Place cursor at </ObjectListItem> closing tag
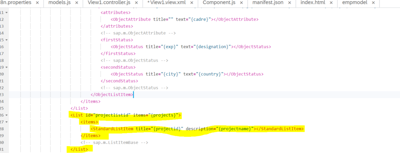The image size is (400, 153). pos(112,94)
